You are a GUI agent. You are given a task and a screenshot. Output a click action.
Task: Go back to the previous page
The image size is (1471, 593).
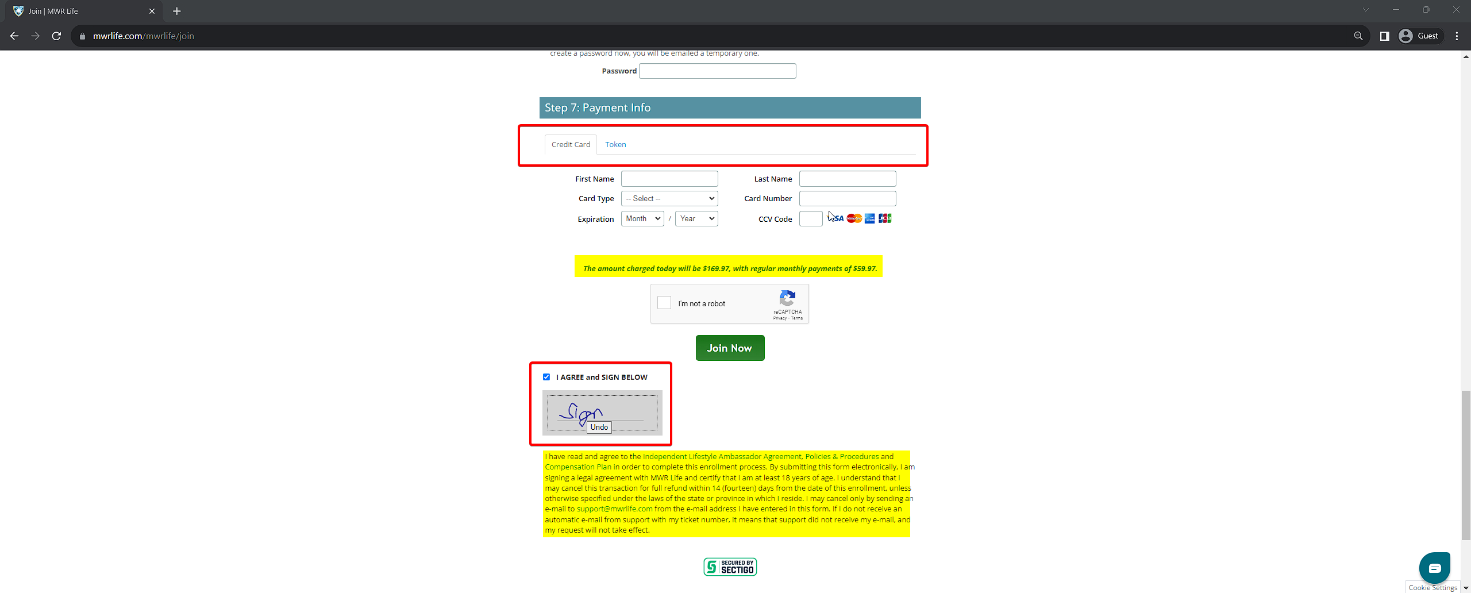(14, 36)
